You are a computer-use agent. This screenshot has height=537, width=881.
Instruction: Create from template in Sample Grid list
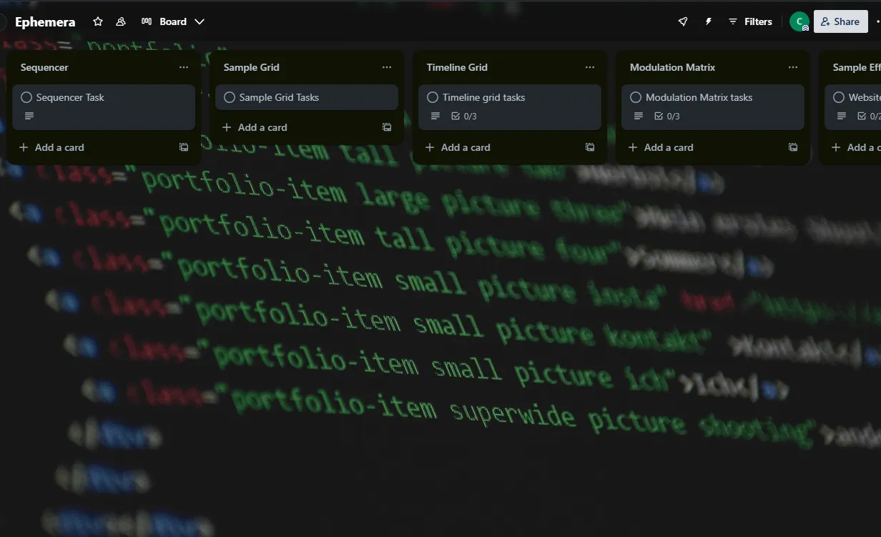[387, 127]
